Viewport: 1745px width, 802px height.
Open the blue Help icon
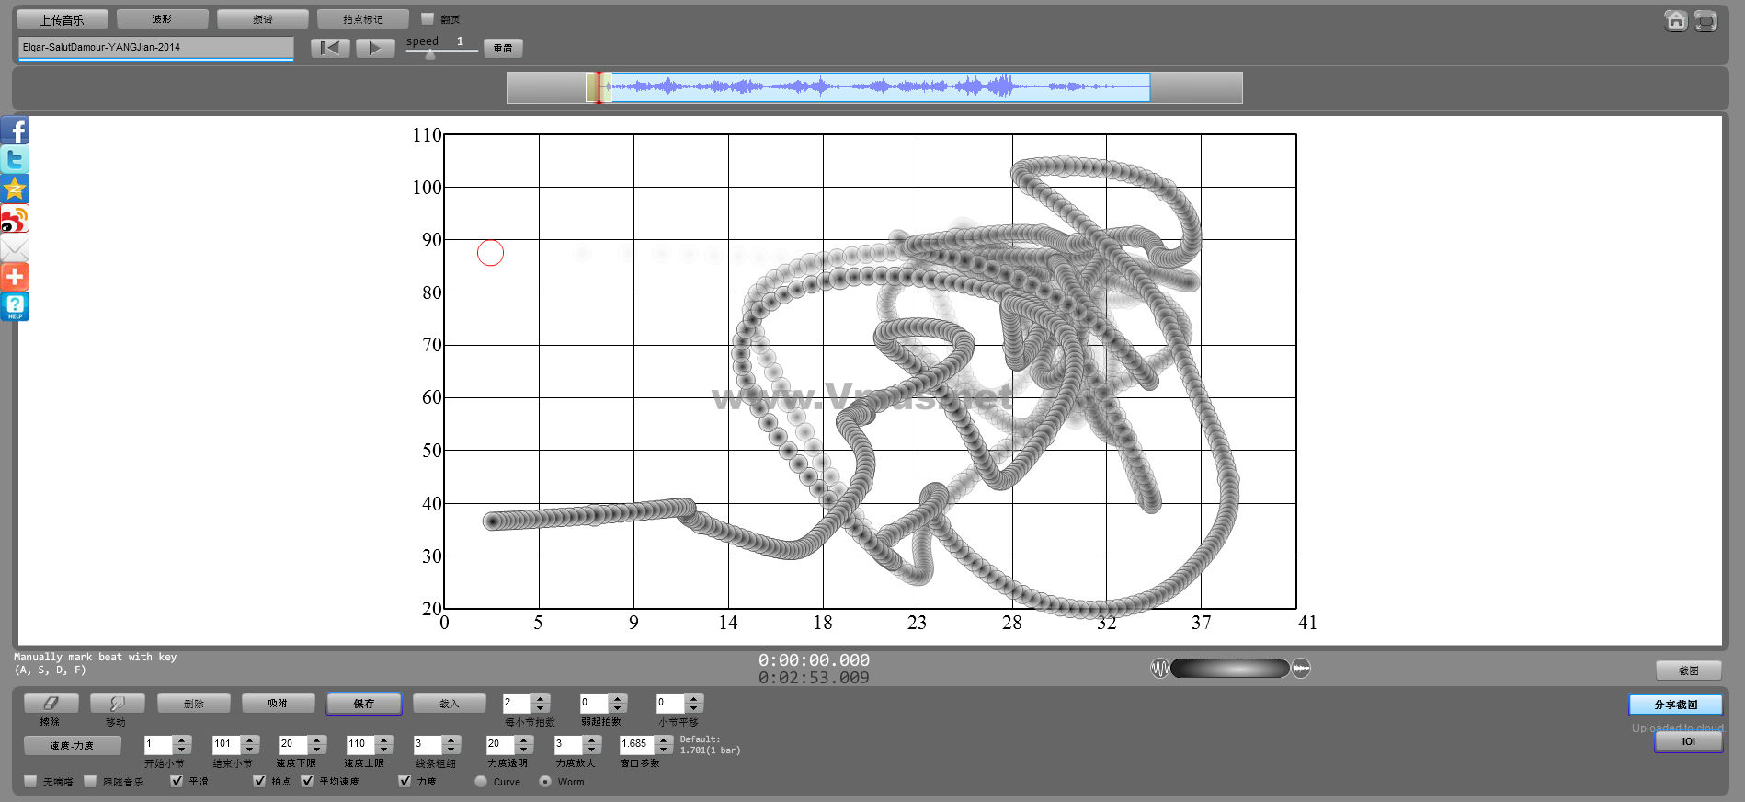(15, 306)
